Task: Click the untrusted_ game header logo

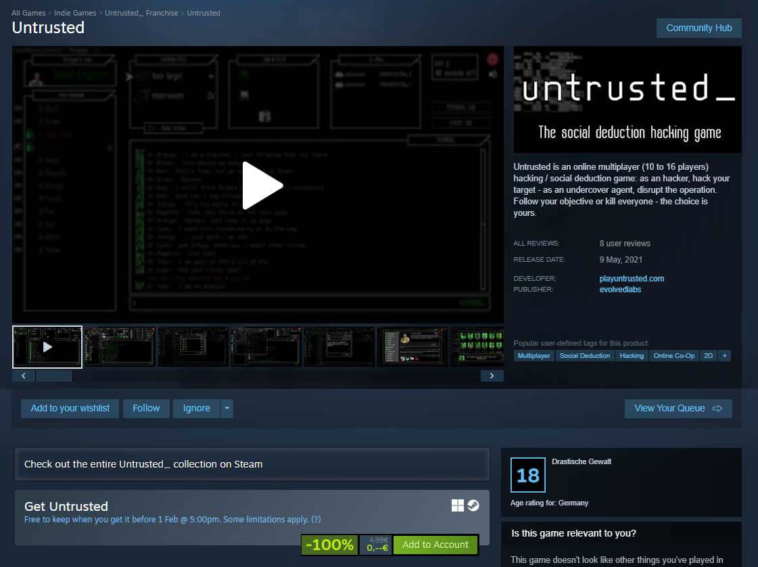Action: [x=627, y=99]
